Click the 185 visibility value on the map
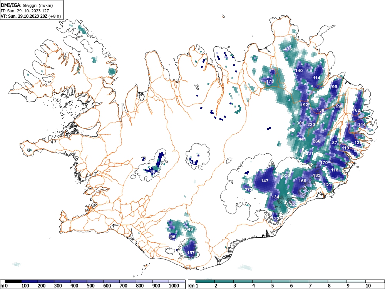 (x=317, y=175)
